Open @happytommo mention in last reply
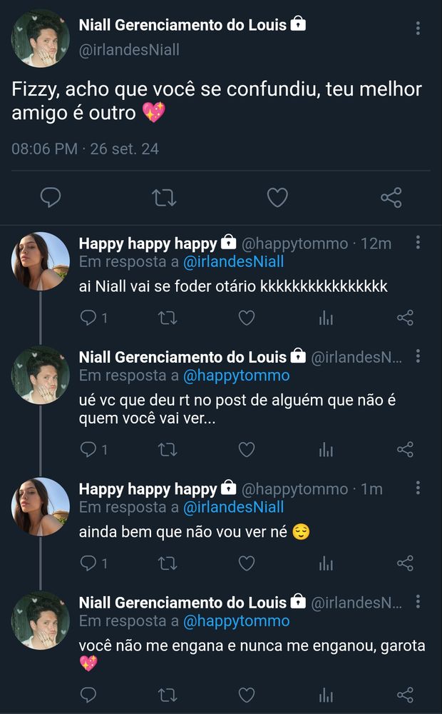 click(x=237, y=620)
